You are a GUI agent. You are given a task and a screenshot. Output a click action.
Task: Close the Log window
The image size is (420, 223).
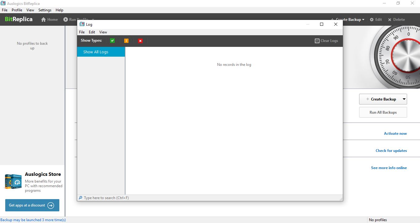[336, 24]
